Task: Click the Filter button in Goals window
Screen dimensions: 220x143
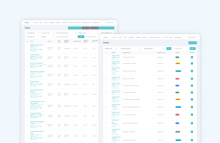Action: coord(169,48)
